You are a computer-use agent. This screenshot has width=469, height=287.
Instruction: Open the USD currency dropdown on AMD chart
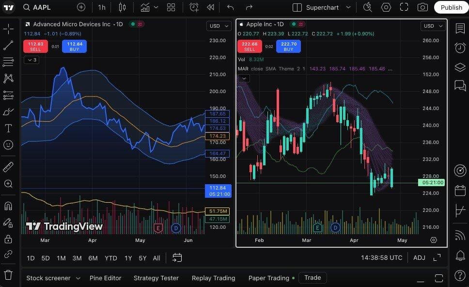219,26
